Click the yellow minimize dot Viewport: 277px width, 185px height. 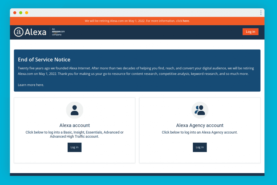pos(27,12)
